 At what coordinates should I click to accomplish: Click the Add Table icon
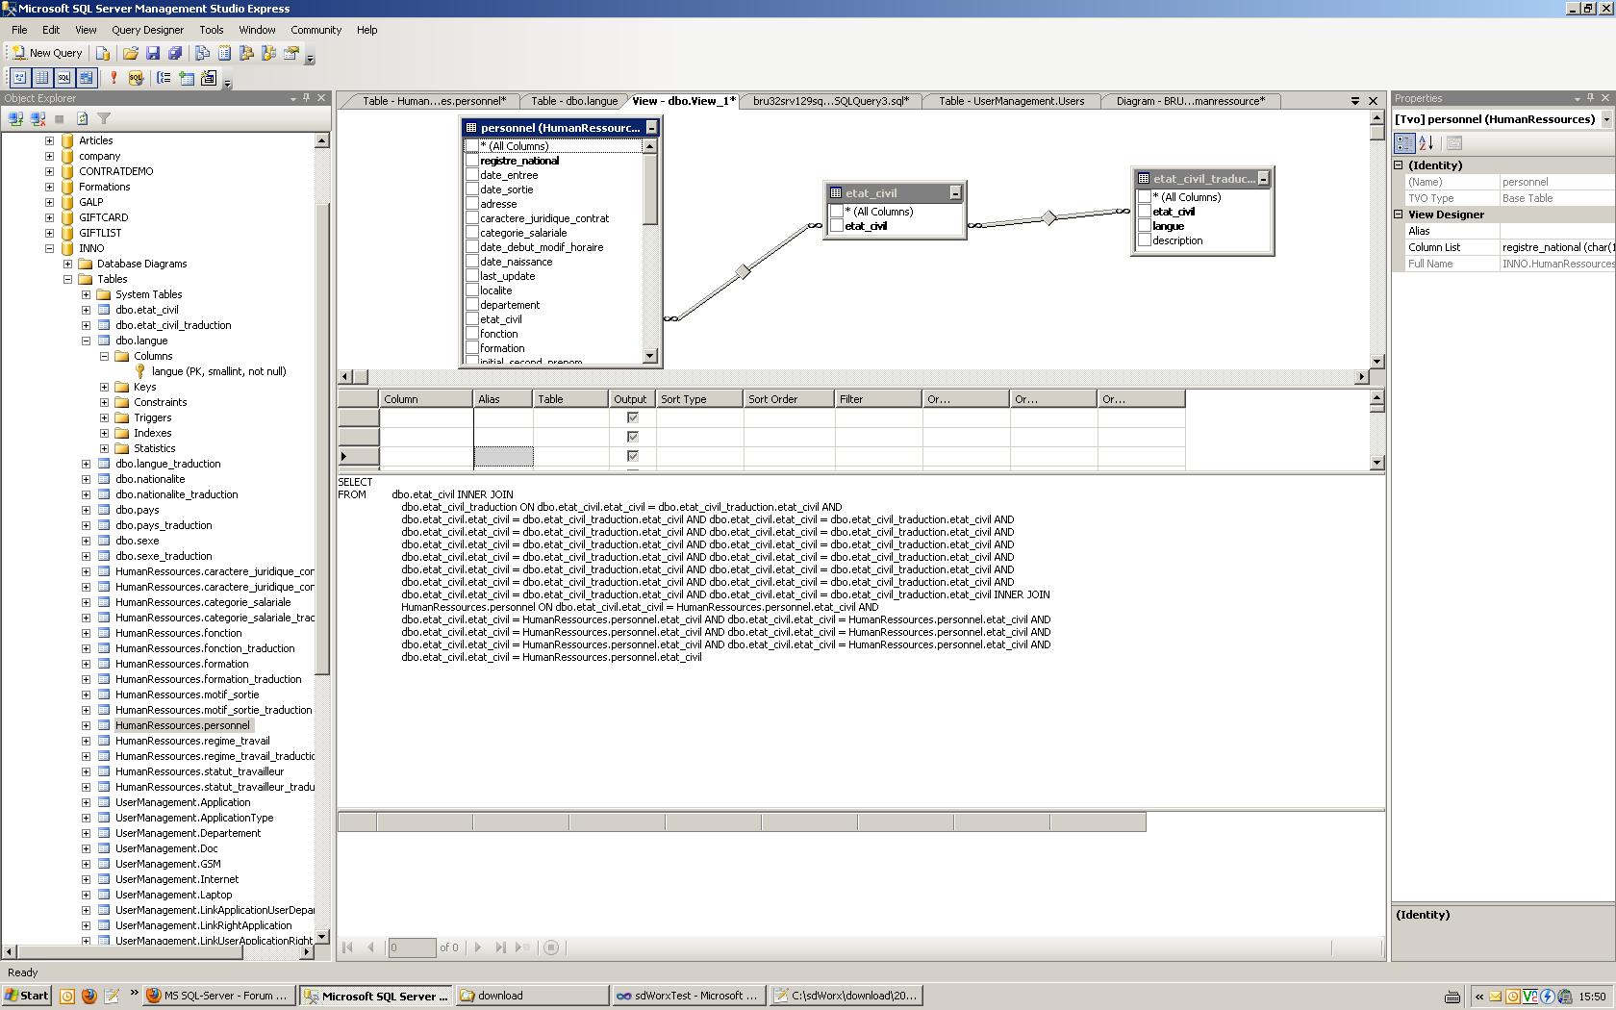pos(187,78)
